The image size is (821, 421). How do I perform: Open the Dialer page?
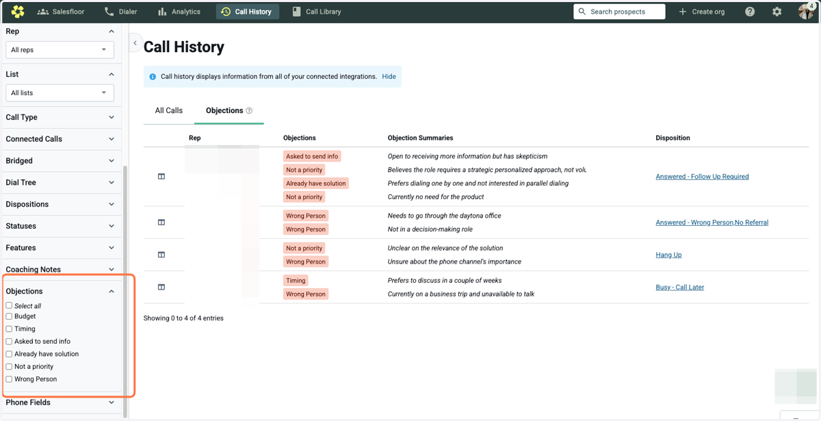(x=120, y=12)
